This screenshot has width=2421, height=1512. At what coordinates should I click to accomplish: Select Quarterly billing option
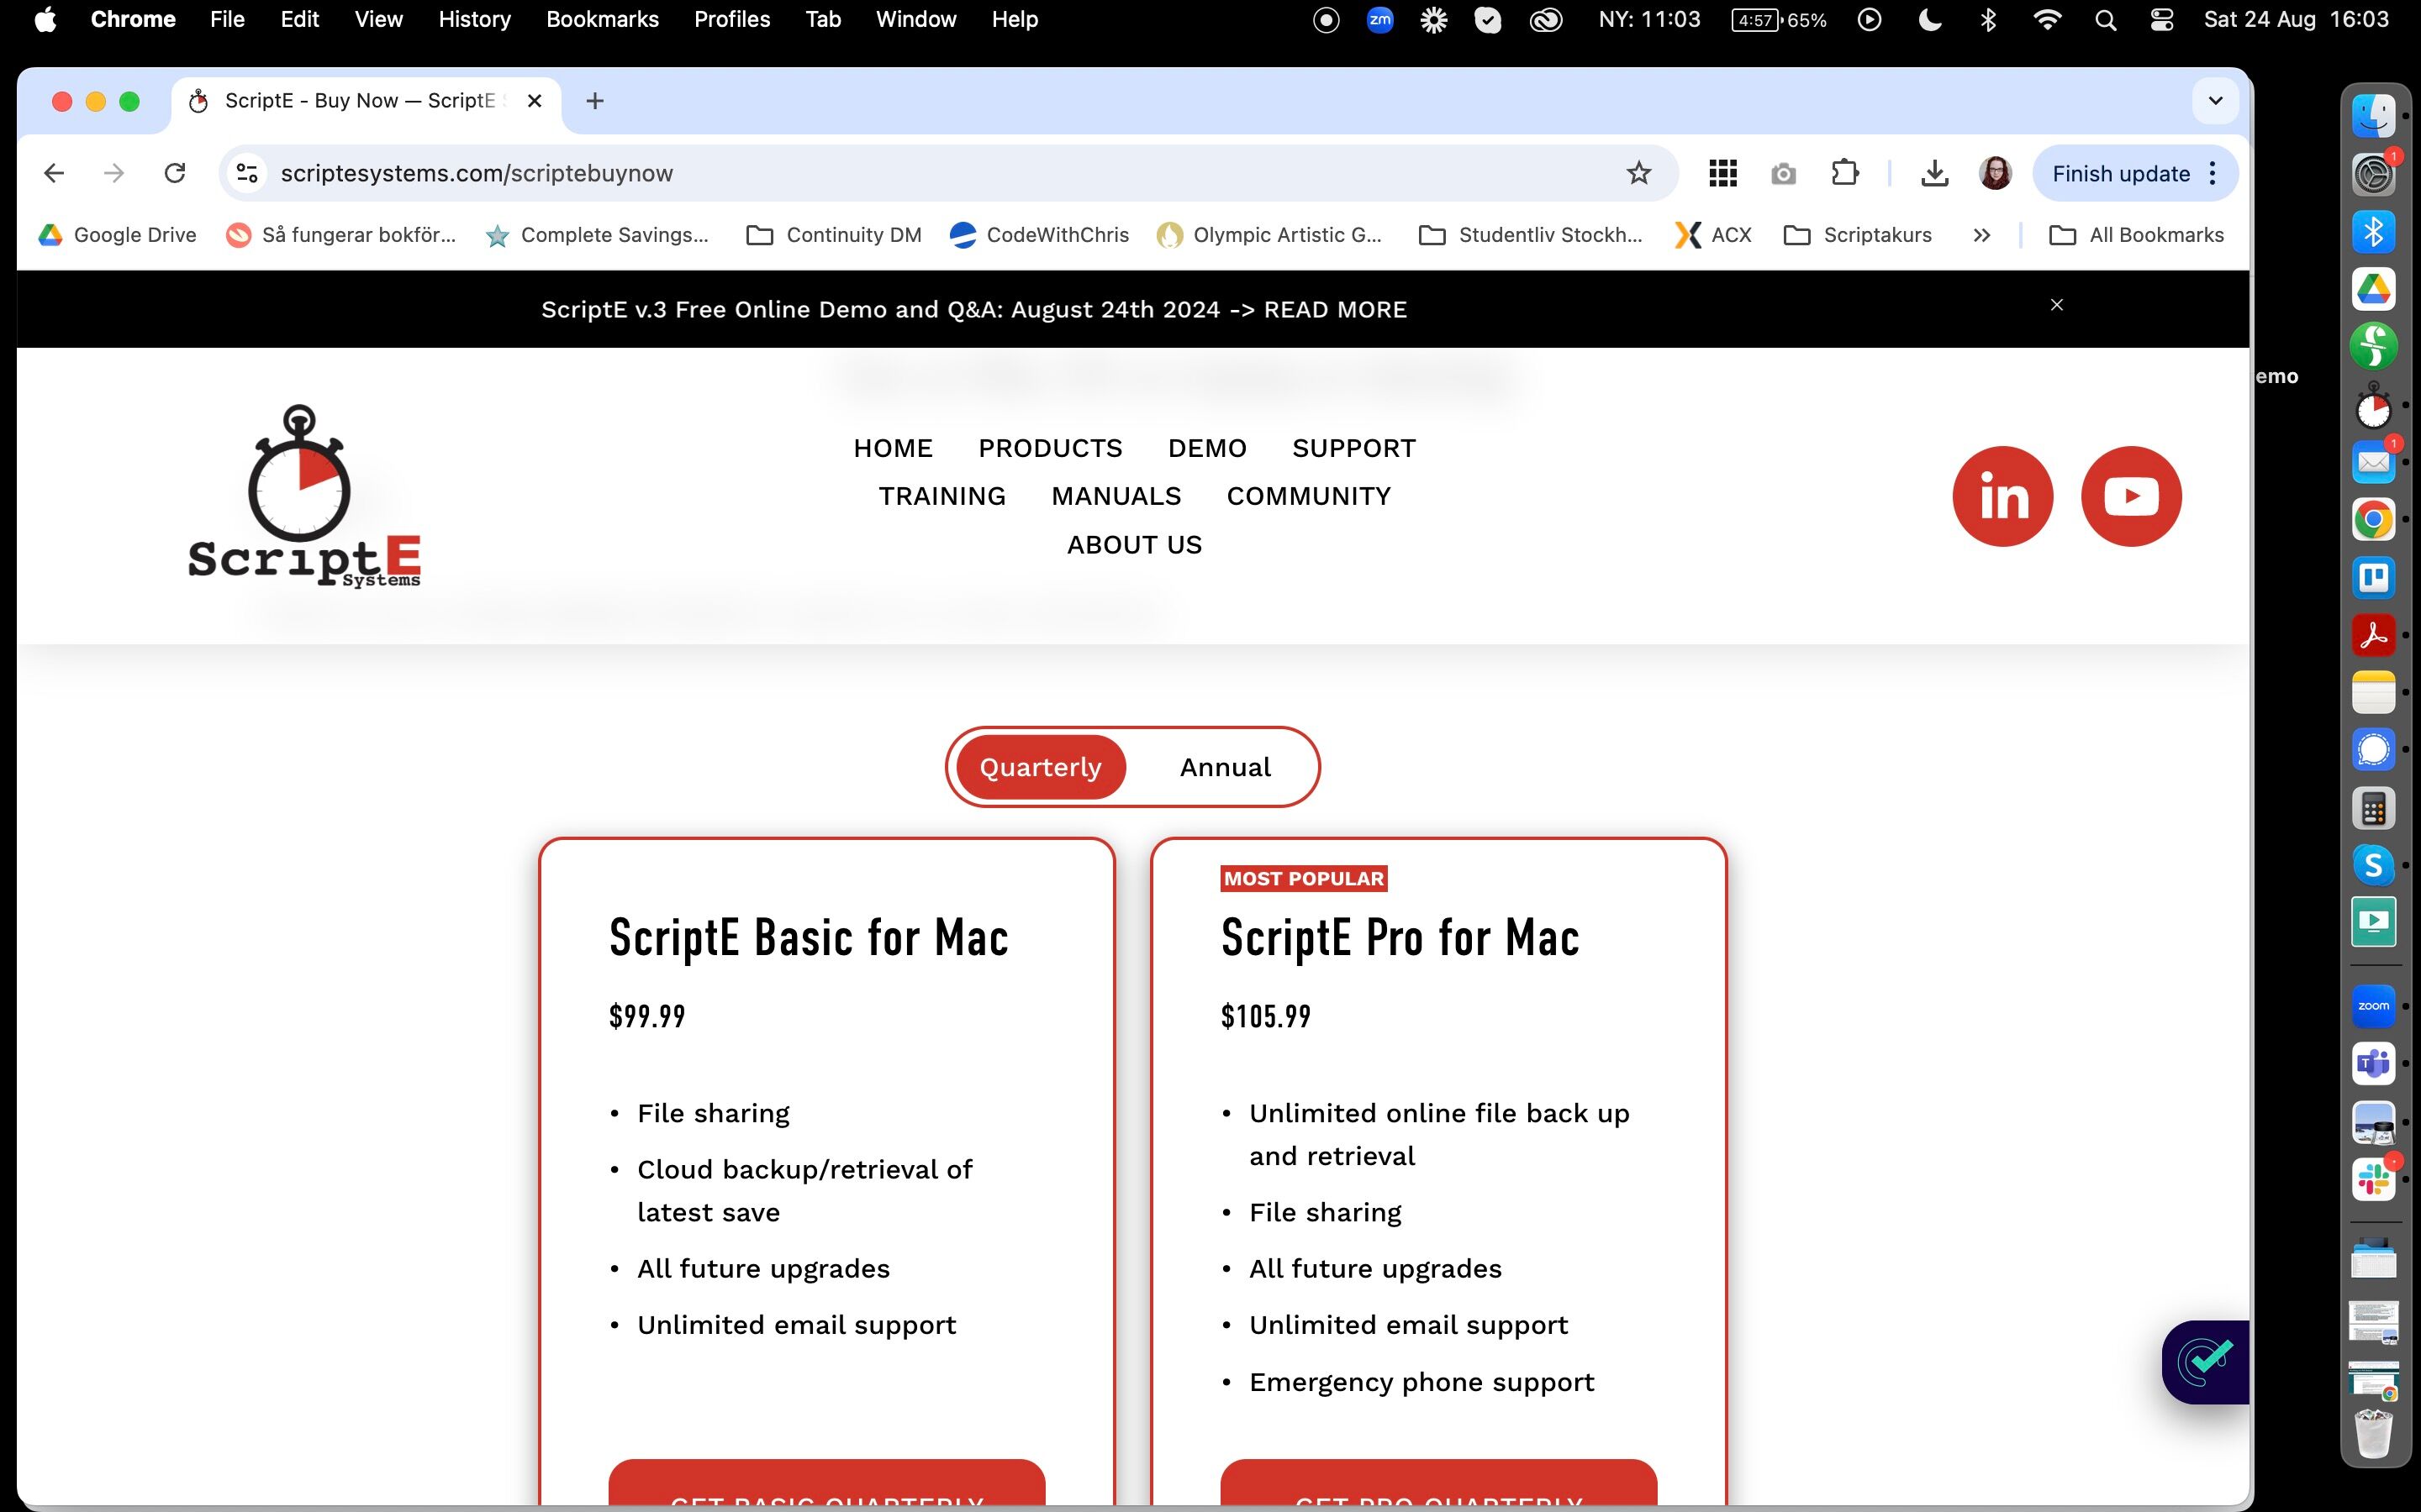pyautogui.click(x=1039, y=767)
